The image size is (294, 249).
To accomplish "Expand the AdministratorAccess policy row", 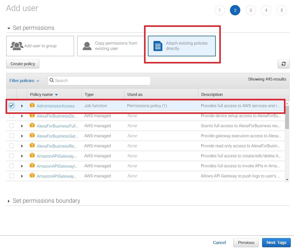I will coord(22,106).
